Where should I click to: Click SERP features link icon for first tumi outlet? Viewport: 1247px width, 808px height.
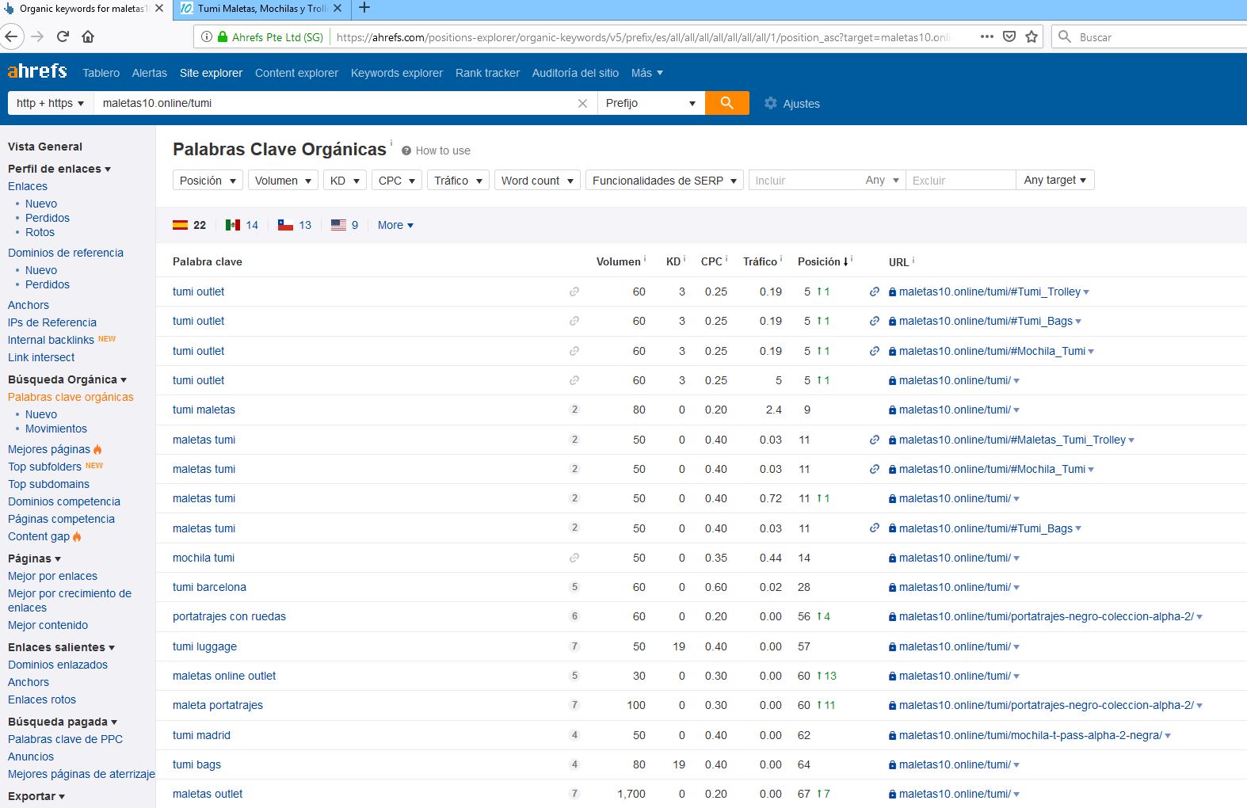tap(574, 292)
